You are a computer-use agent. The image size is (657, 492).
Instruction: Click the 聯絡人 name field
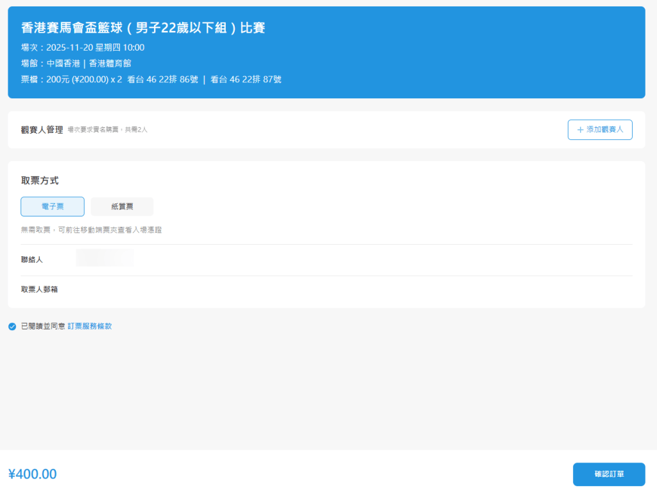105,258
